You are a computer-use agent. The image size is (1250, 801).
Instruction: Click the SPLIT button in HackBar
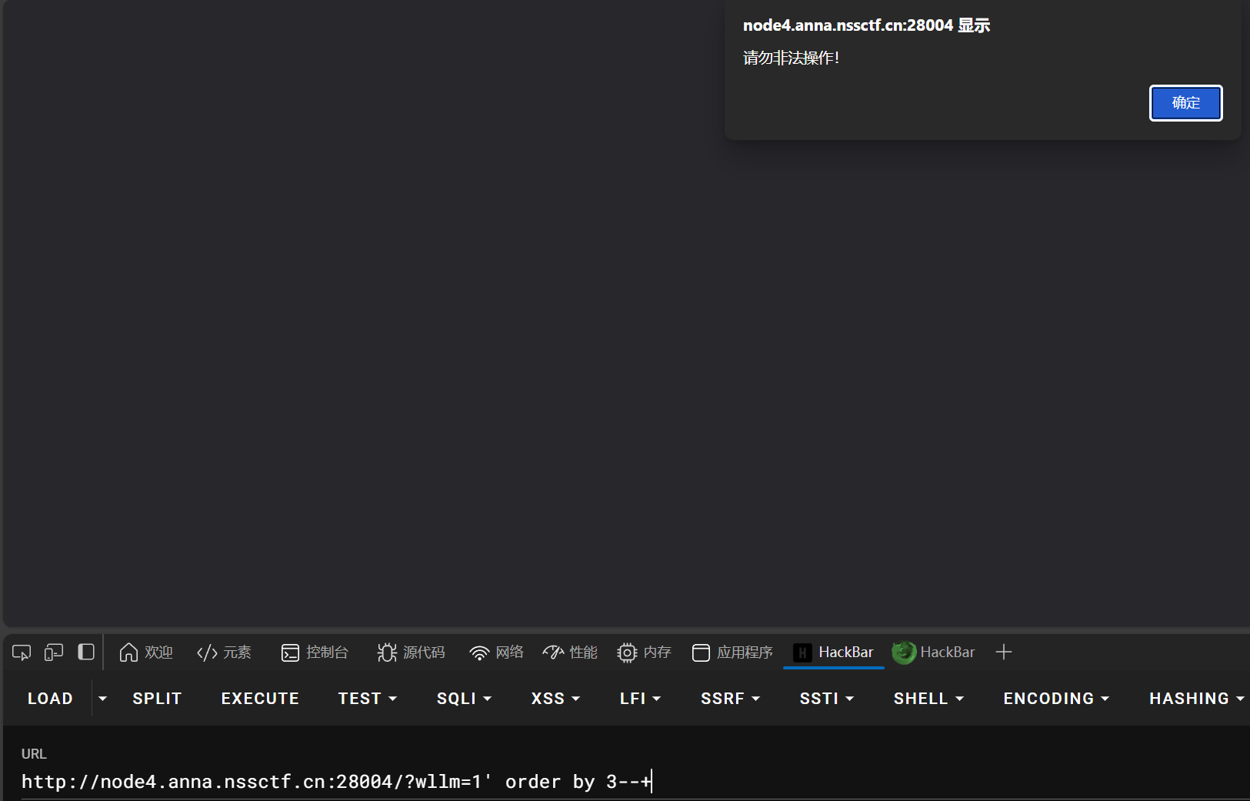coord(157,699)
